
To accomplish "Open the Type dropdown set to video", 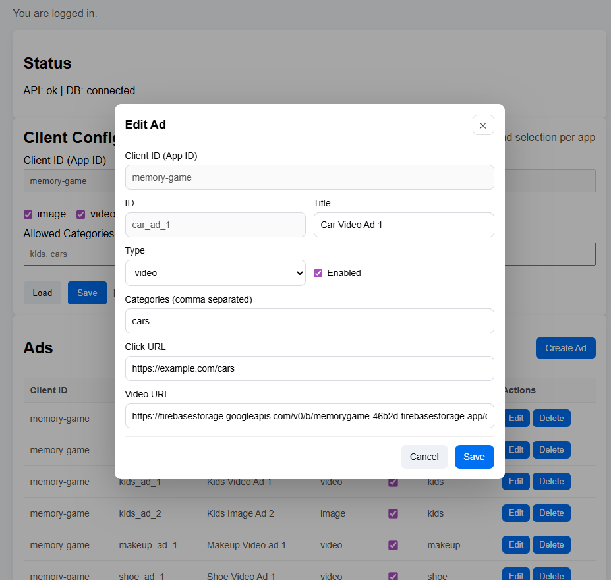I will click(215, 273).
